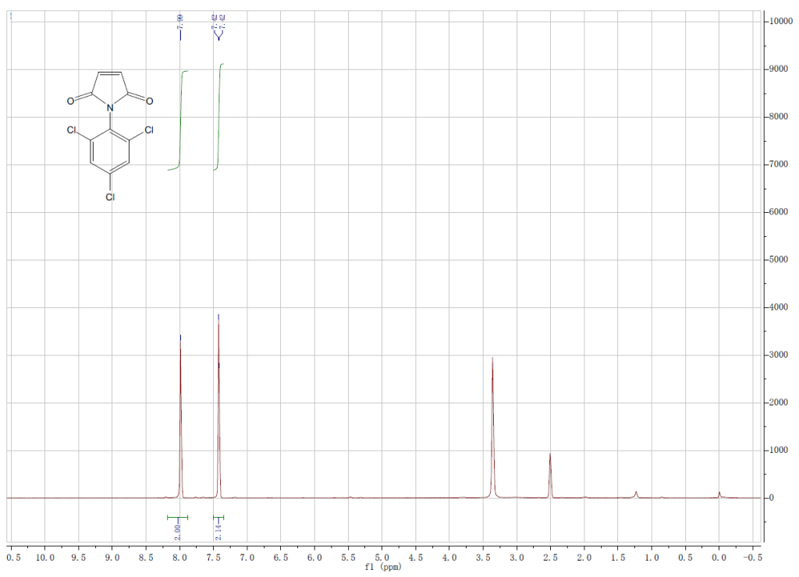Click the 6.0 ppm axis tick label
The height and width of the screenshot is (577, 799).
coord(314,558)
